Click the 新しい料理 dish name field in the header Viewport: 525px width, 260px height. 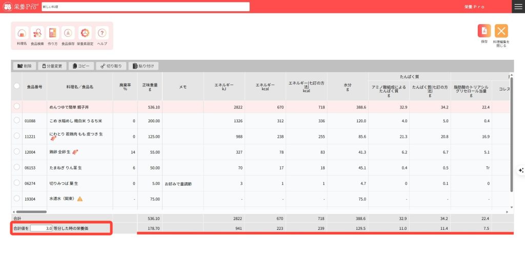point(145,7)
